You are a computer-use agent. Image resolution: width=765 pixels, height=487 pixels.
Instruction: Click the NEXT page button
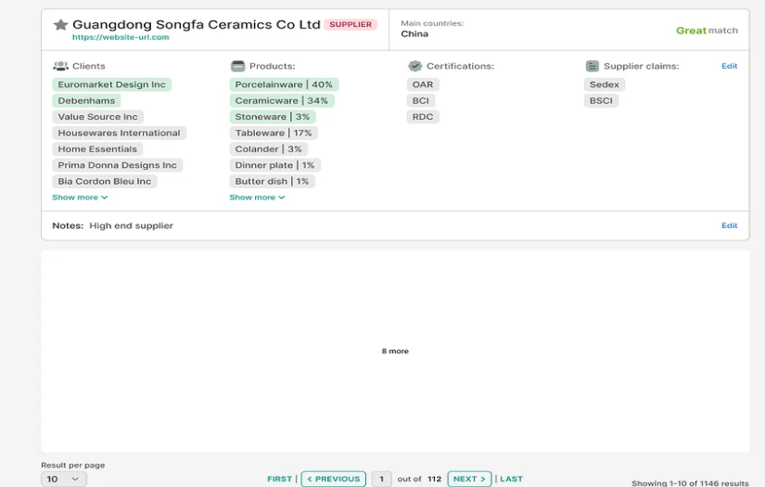[469, 479]
